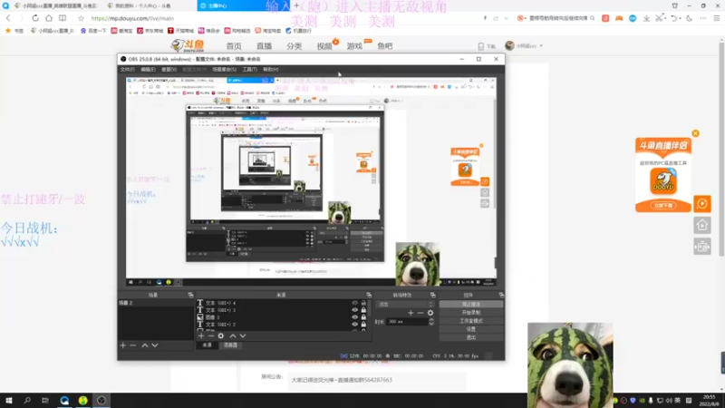The height and width of the screenshot is (408, 725).
Task: Open OBS 工具 menu
Action: (x=250, y=70)
